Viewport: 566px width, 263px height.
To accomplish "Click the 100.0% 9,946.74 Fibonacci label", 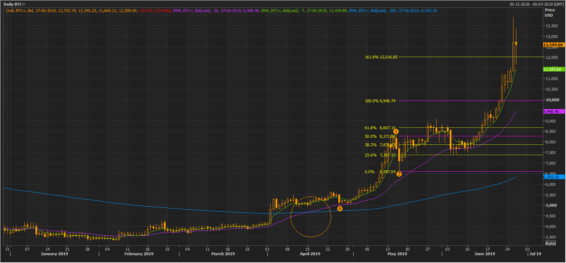I will click(380, 101).
